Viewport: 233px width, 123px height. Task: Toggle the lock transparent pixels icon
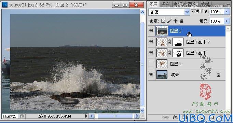point(163,21)
